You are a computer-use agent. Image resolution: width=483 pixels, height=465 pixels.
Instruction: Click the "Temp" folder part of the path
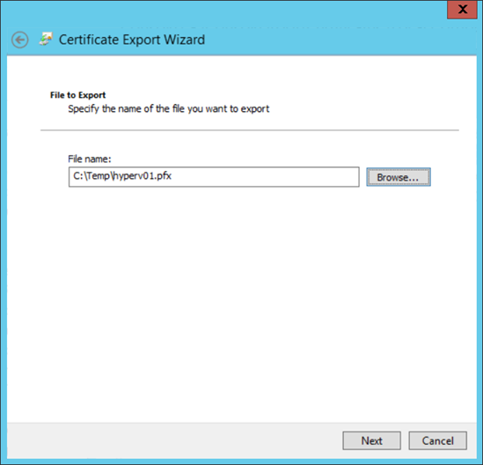click(x=98, y=176)
